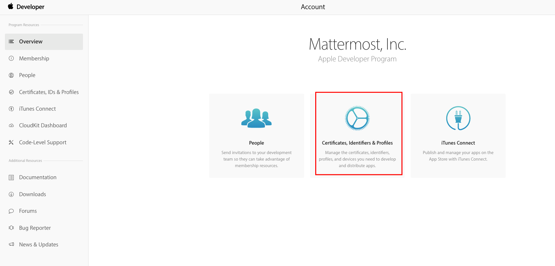Go to iTunes Connect in sidebar
555x266 pixels.
37,109
